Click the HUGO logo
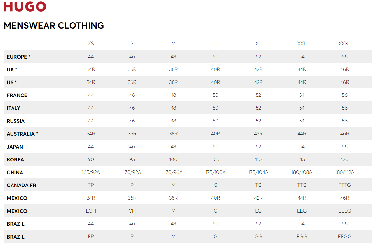This screenshot has width=372, height=245. (x=25, y=6)
